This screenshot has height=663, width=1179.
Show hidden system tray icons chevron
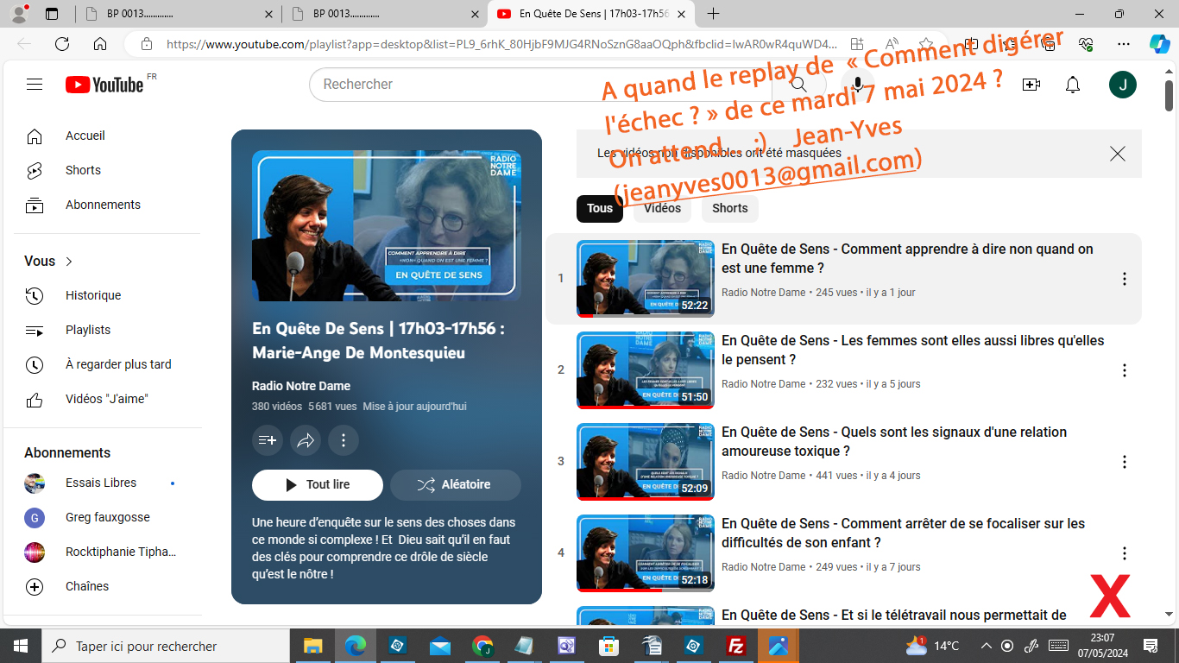point(987,646)
